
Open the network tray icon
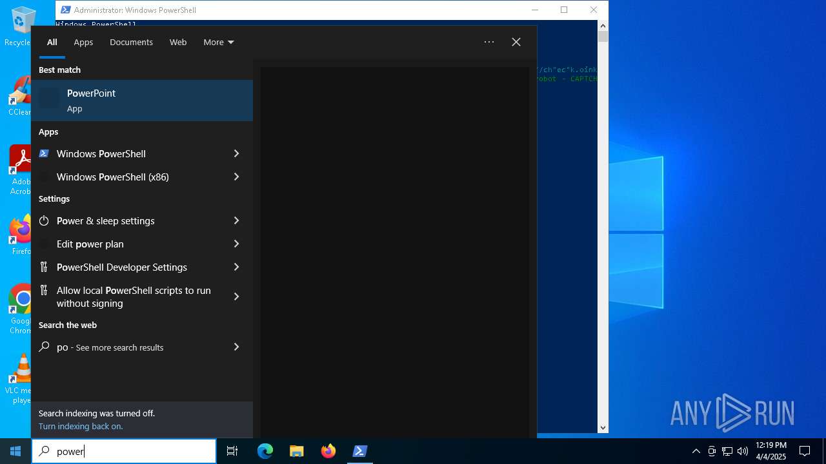click(727, 451)
